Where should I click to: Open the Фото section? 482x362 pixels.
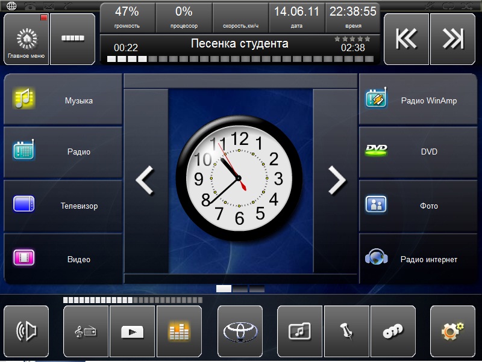coord(418,206)
